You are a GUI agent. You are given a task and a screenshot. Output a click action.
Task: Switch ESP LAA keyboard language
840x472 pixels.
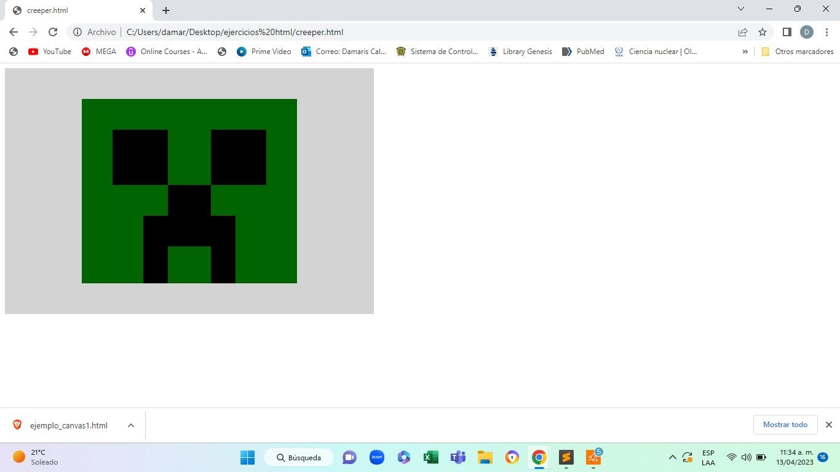click(708, 457)
